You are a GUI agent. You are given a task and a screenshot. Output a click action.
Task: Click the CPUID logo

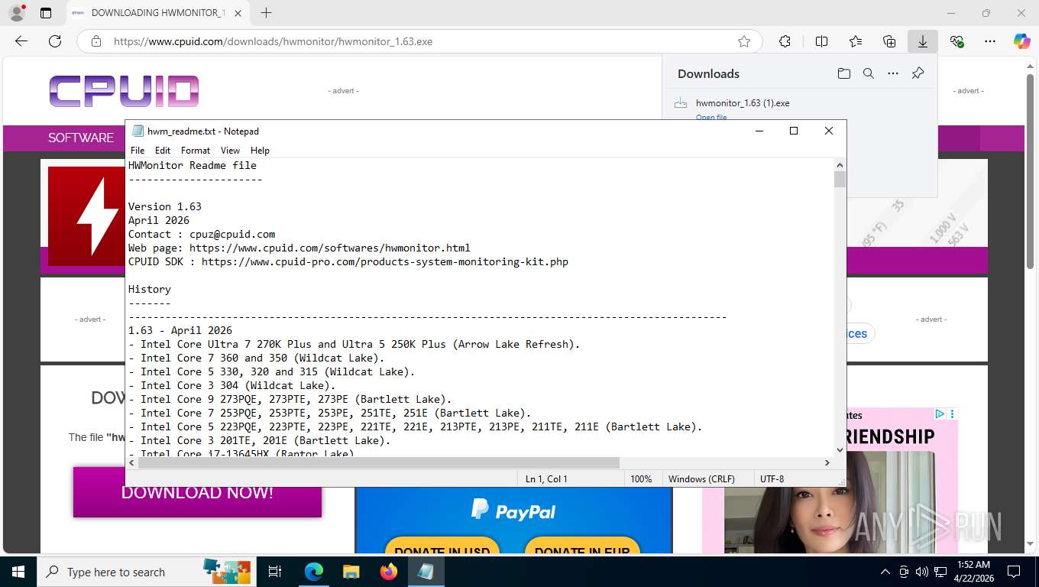[x=125, y=91]
